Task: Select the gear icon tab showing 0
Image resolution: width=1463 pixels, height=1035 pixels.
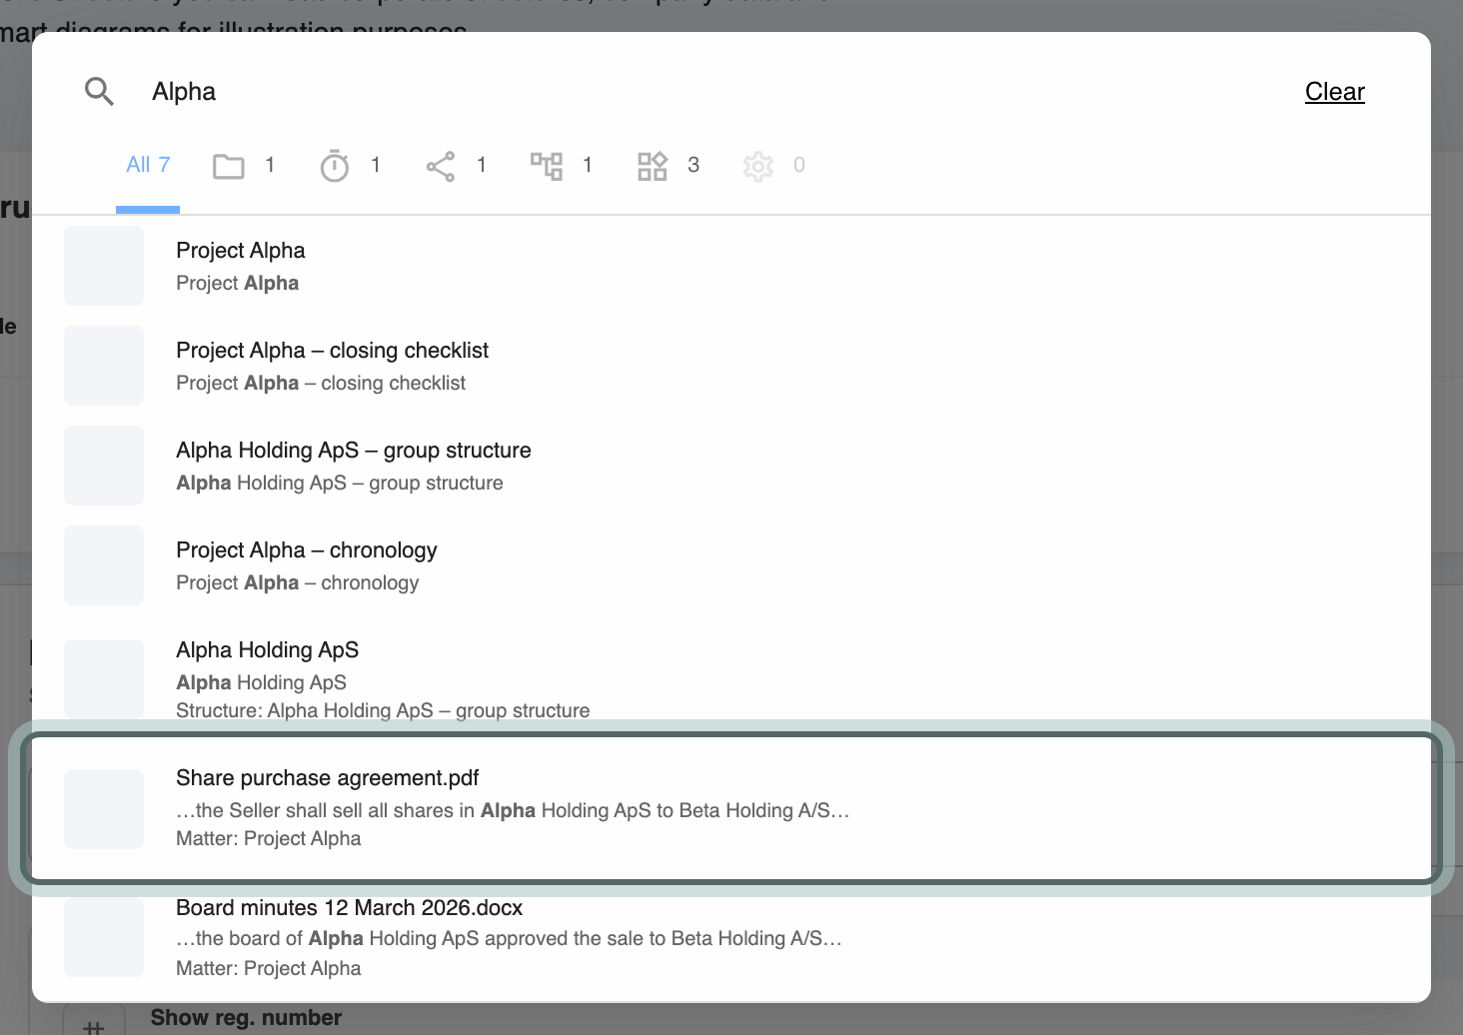Action: pos(774,166)
